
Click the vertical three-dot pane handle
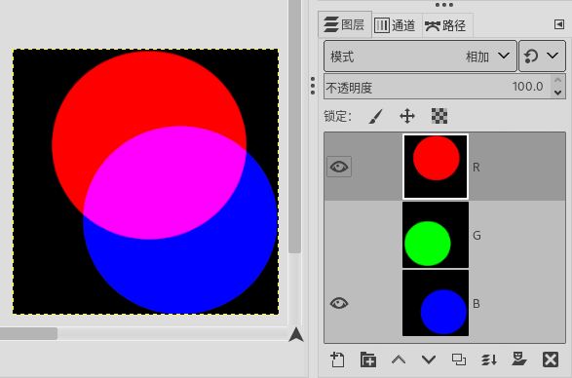click(313, 86)
